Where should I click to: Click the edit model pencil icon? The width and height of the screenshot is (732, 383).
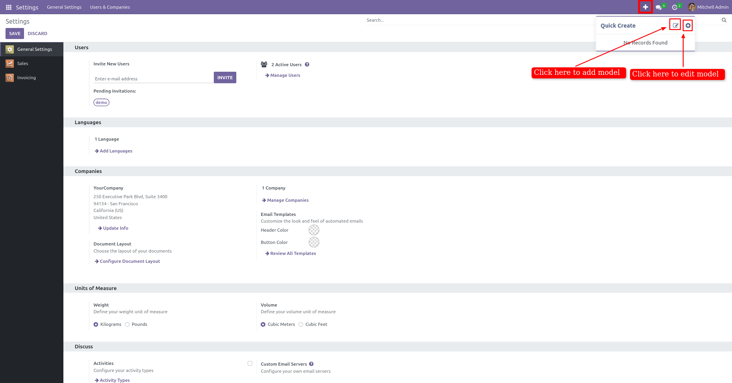(675, 25)
